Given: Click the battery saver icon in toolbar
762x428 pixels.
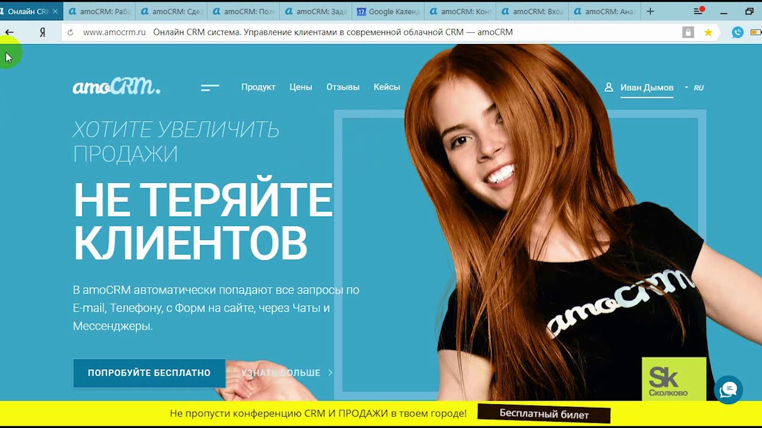Looking at the screenshot, I should (756, 33).
